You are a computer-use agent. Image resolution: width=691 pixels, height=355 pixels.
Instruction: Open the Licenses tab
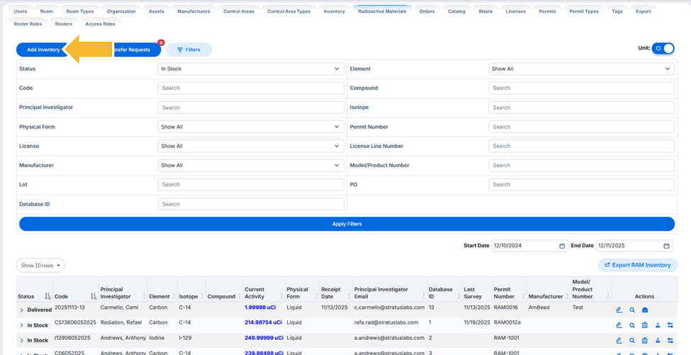coord(516,11)
